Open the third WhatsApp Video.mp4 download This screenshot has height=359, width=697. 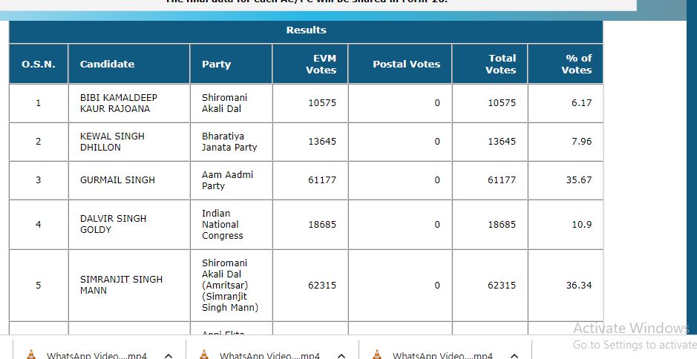click(442, 356)
